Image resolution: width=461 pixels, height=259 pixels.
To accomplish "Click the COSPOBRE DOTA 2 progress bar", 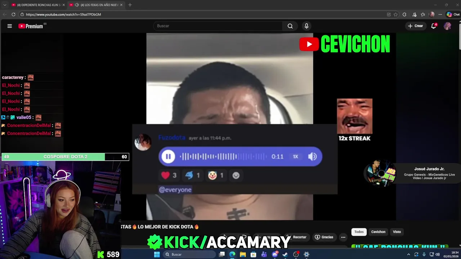I will (x=65, y=157).
